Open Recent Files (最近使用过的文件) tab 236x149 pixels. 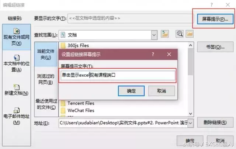click(x=46, y=104)
